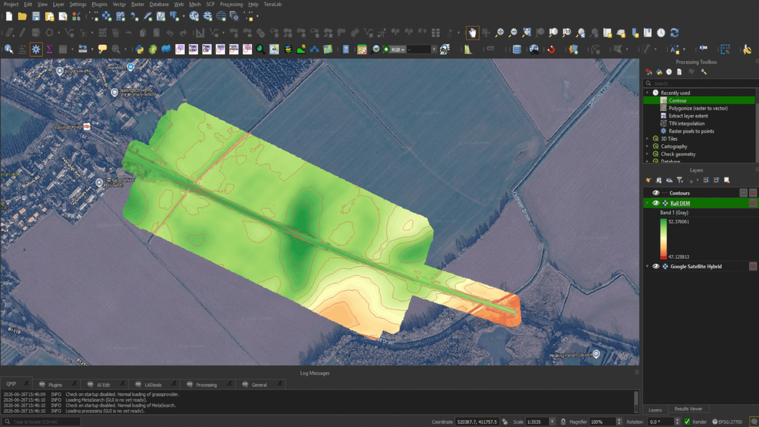The height and width of the screenshot is (427, 759).
Task: Click Expand All icon in Layers panel
Action: click(x=706, y=180)
